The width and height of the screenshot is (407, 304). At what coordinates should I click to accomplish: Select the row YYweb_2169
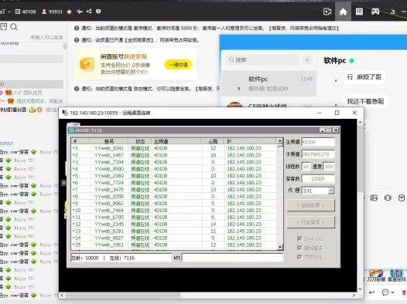pyautogui.click(x=174, y=176)
